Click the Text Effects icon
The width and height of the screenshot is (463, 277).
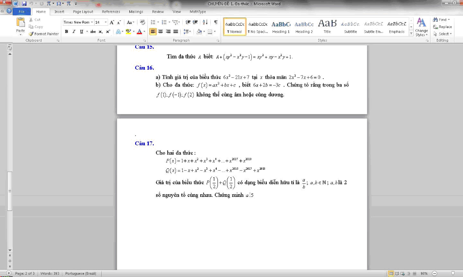point(118,32)
